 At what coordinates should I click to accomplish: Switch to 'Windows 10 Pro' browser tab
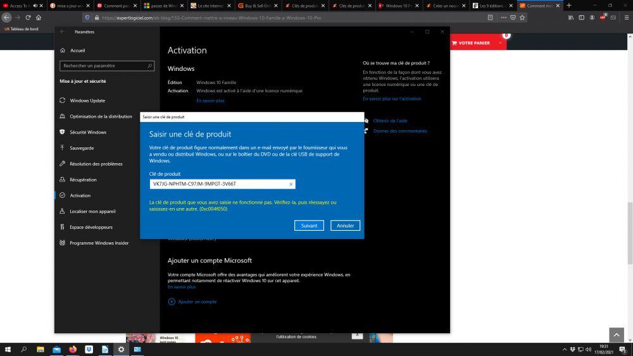click(x=399, y=6)
